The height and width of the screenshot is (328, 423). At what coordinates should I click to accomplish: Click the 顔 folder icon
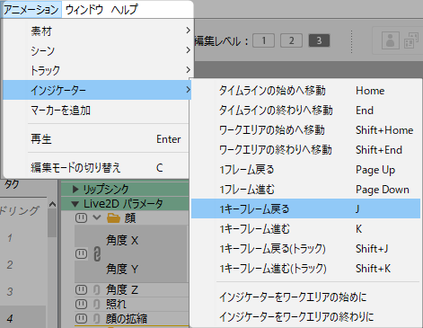click(x=113, y=217)
